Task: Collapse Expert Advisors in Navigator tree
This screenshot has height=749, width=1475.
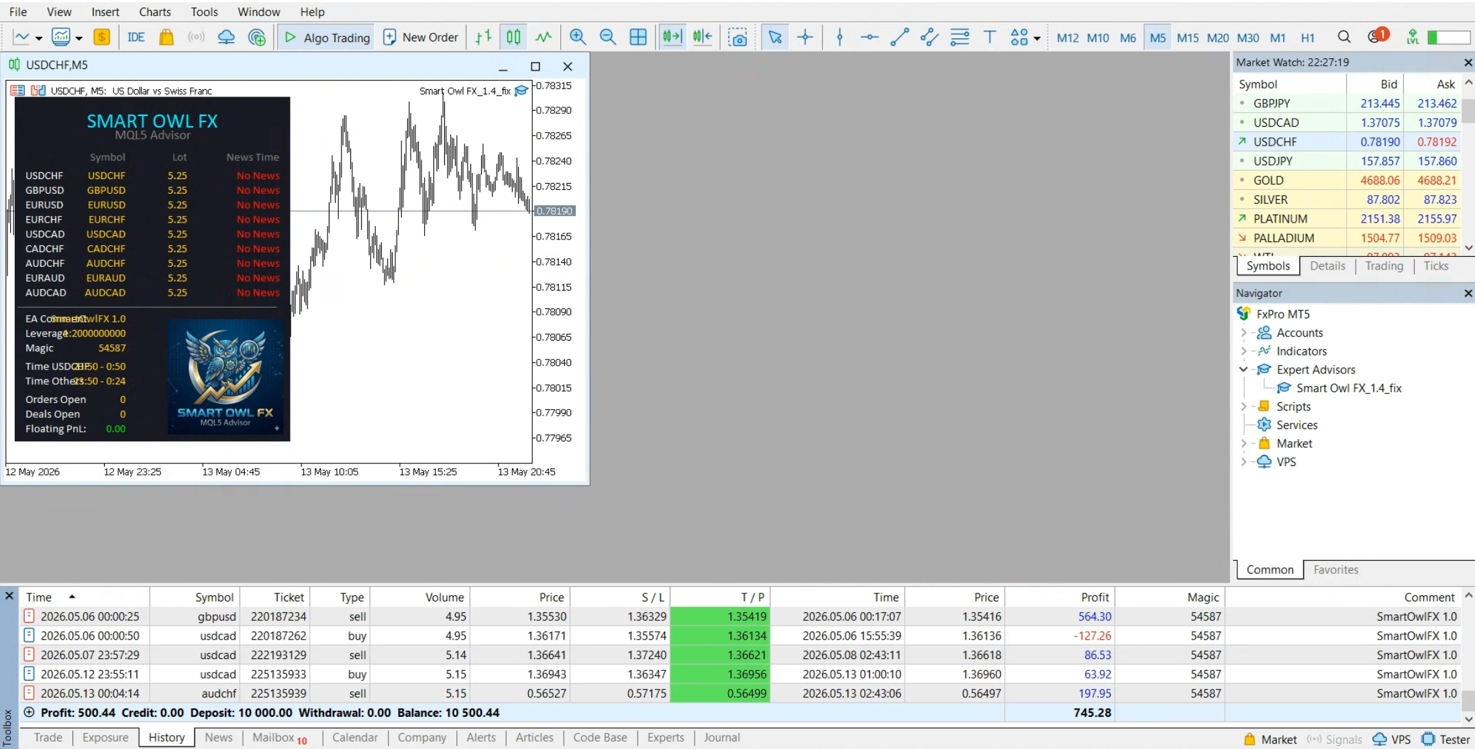Action: 1243,369
